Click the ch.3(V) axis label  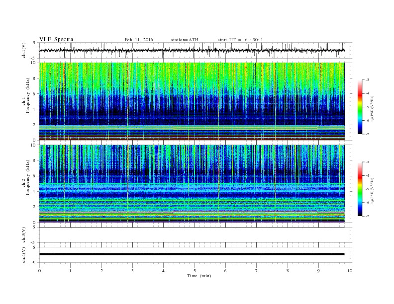point(24,235)
